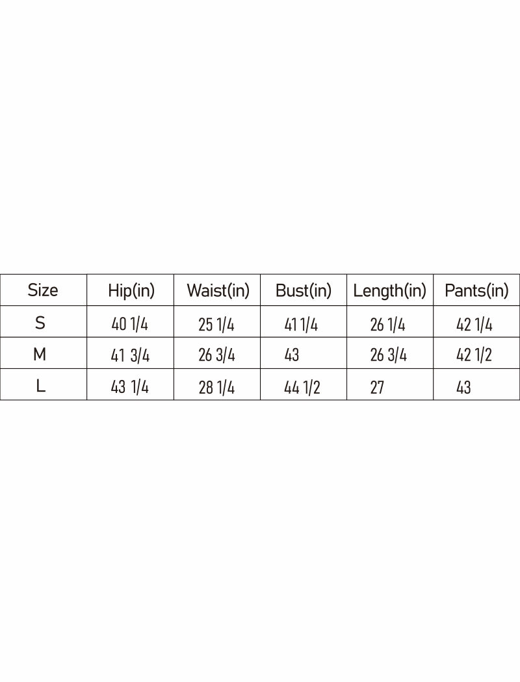The width and height of the screenshot is (520, 682).
Task: Click the 42 1/2 pants value
Action: pyautogui.click(x=474, y=355)
